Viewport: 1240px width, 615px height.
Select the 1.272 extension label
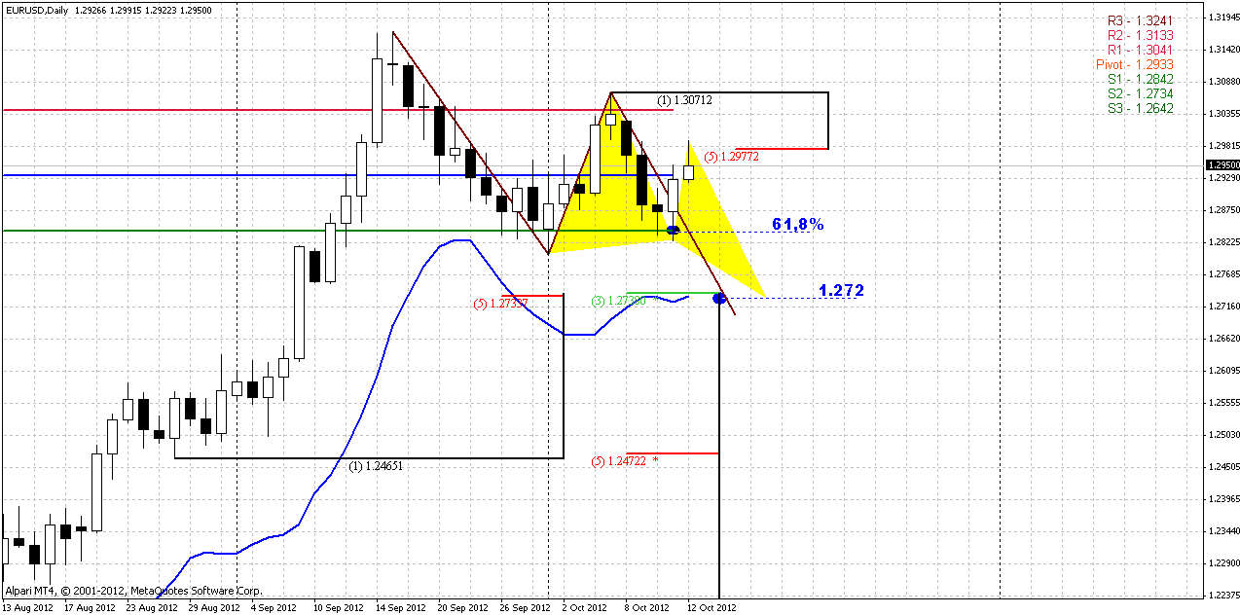pos(841,290)
